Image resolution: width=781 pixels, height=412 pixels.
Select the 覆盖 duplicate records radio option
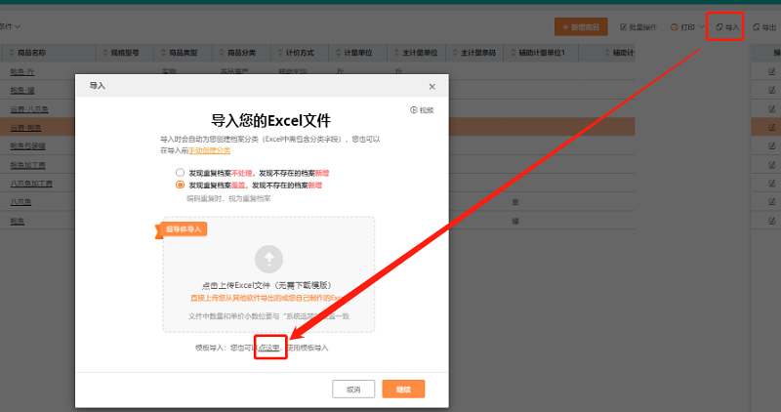click(x=180, y=185)
